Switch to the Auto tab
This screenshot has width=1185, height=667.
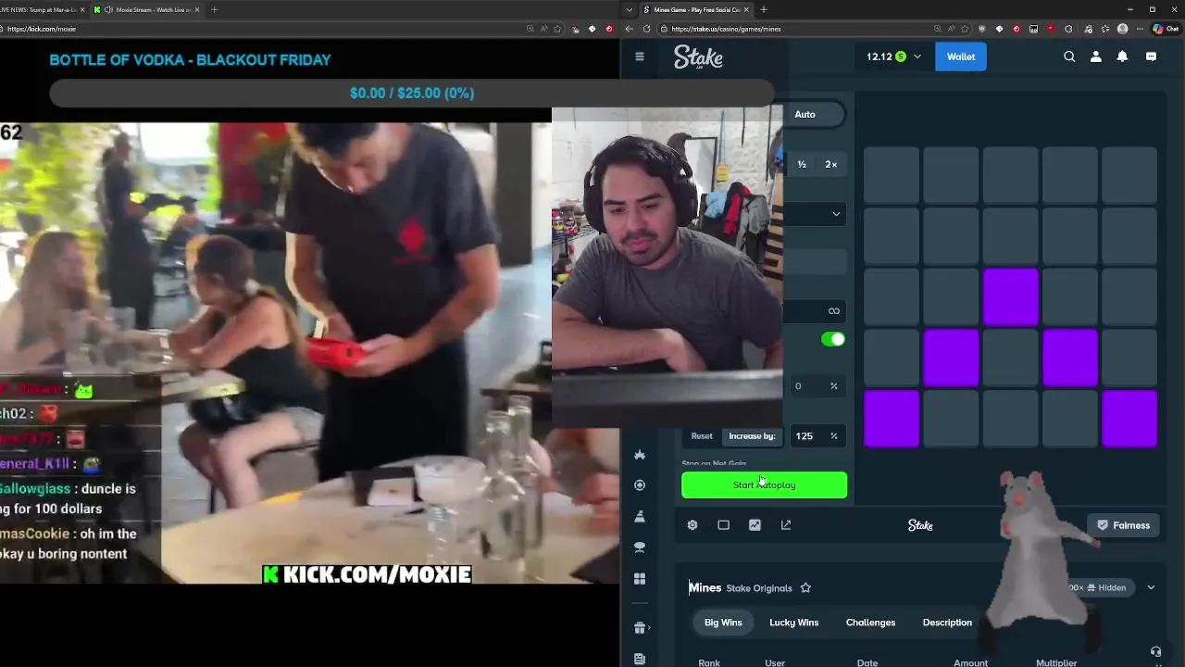pyautogui.click(x=805, y=114)
